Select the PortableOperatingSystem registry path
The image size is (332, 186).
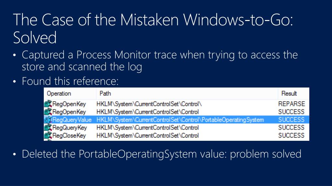(x=180, y=120)
